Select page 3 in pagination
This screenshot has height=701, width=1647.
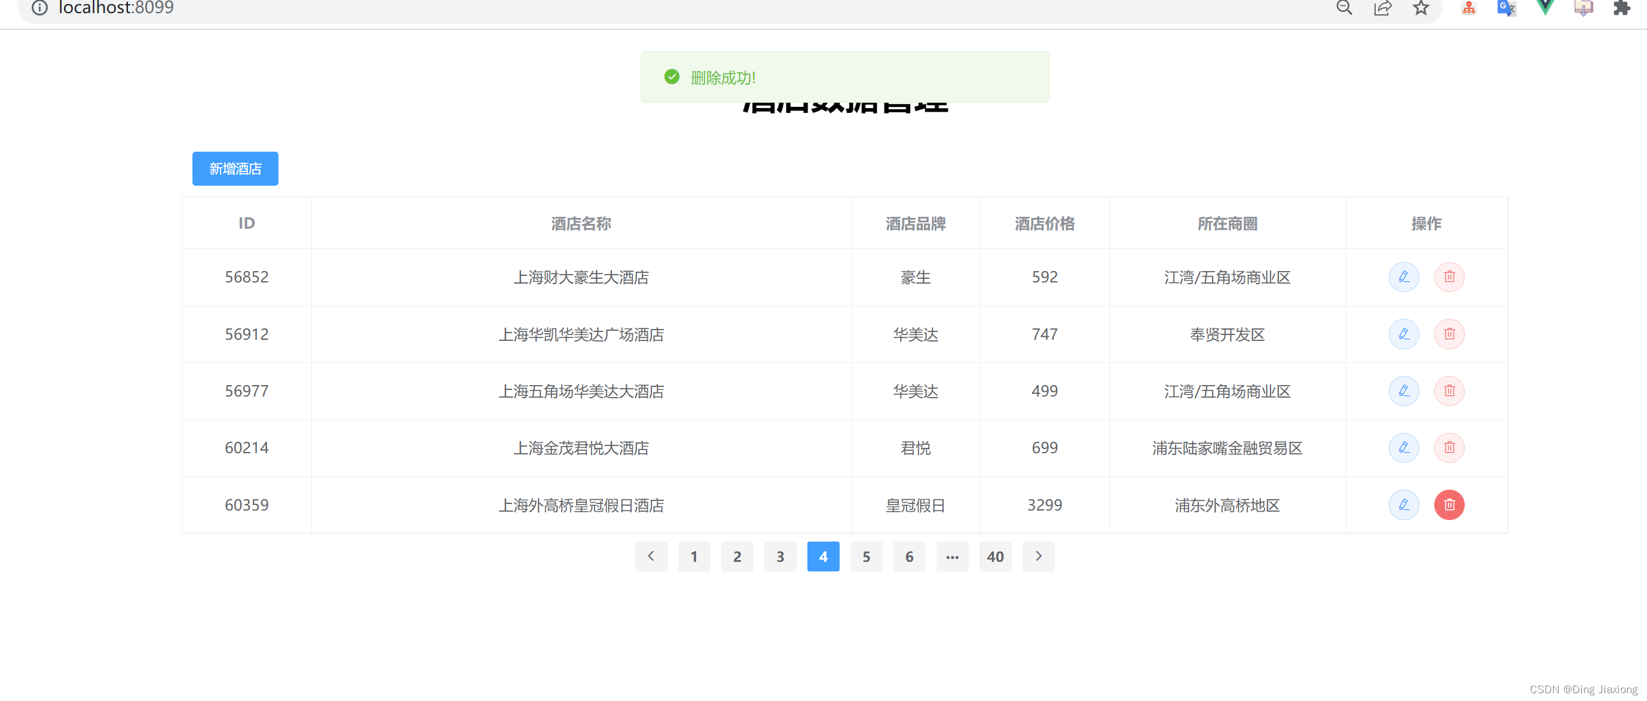[780, 557]
